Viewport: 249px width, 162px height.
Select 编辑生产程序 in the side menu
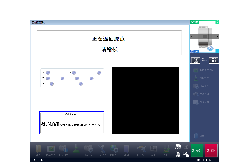[205, 70]
